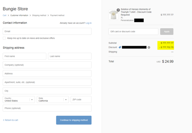Click the chevron icon beside Return to cart
The height and width of the screenshot is (133, 192).
click(4, 120)
